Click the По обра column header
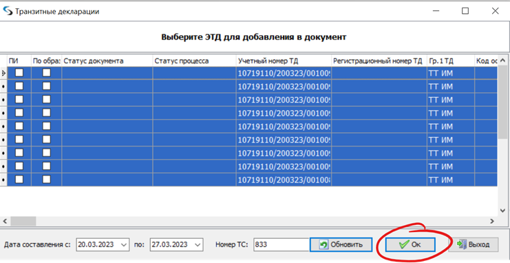The width and height of the screenshot is (510, 263). click(47, 61)
